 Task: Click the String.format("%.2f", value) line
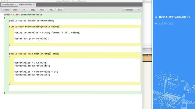[48, 33]
